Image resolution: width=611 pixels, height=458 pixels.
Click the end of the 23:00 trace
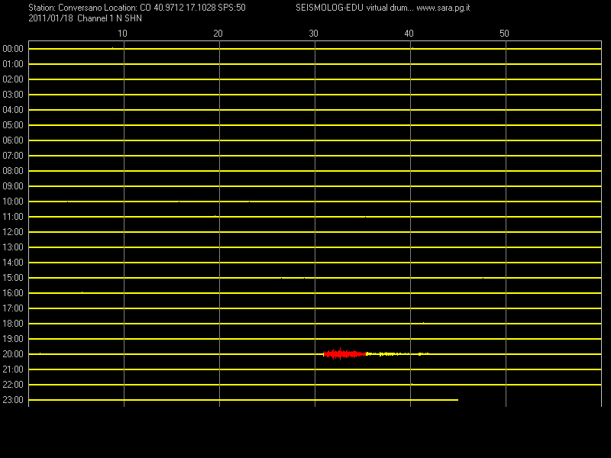click(x=457, y=400)
